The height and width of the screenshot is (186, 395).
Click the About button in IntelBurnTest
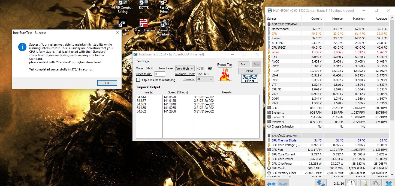click(249, 70)
